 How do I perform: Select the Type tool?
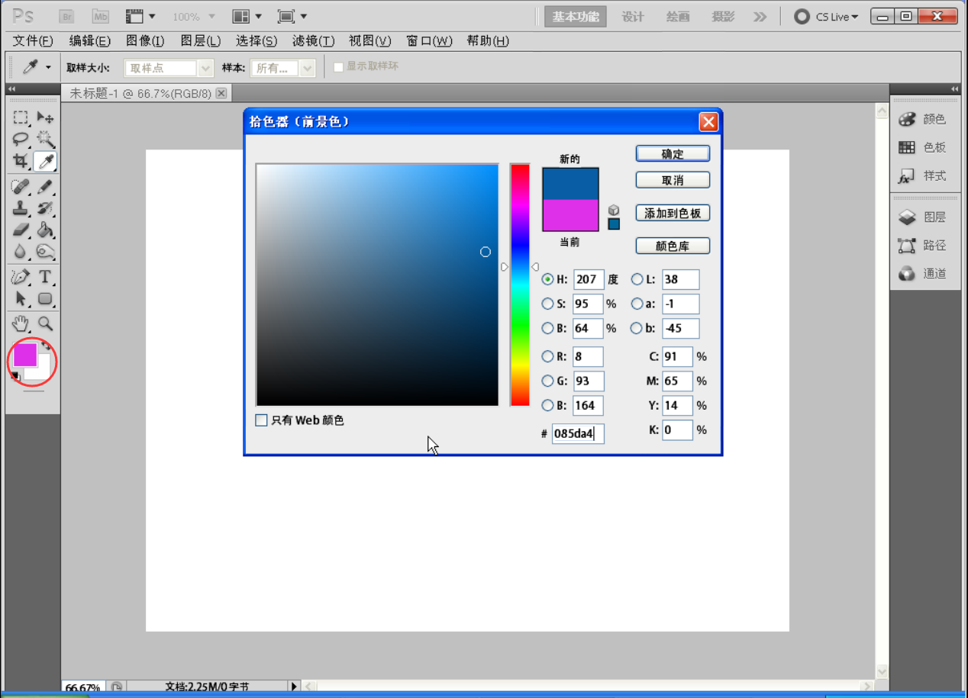click(45, 276)
